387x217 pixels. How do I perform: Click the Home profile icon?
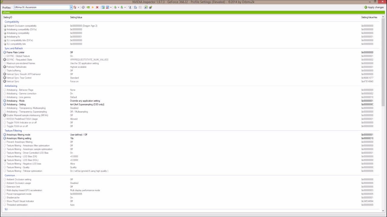point(75,7)
